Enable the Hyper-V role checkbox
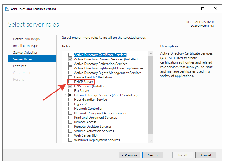Viewport: 226px width, 166px height. tap(70, 104)
